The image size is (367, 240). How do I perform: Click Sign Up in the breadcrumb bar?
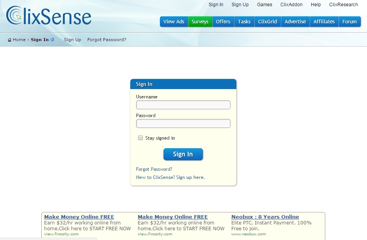(x=73, y=40)
